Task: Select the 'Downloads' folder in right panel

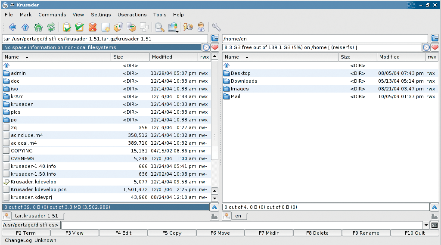Action: point(330,81)
